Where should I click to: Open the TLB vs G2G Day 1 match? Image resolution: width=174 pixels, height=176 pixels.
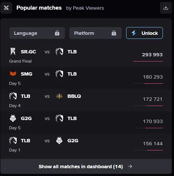[86, 145]
